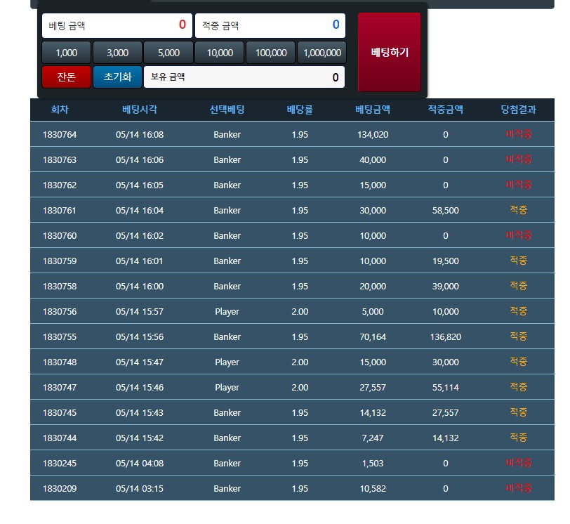This screenshot has height=524, width=570.
Task: Add 100,000 to bet amount
Action: pos(271,53)
